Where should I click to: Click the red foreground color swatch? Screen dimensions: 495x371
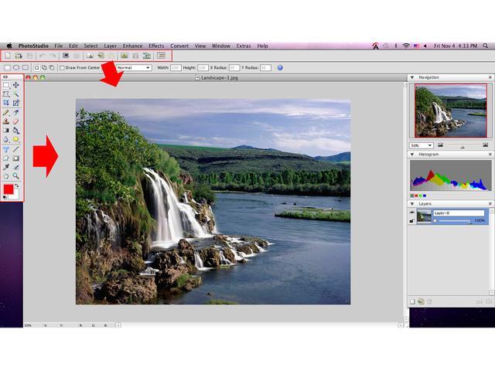(x=9, y=189)
